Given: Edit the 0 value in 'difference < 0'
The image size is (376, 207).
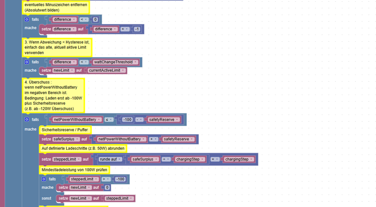Looking at the screenshot, I should tap(95, 20).
